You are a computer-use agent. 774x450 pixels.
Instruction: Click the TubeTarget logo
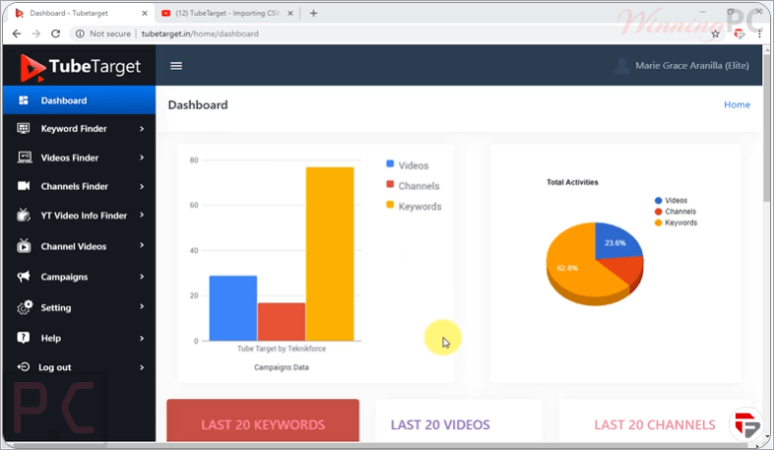coord(81,67)
